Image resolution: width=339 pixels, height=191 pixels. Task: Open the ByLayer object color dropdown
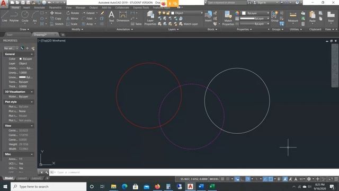255,13
